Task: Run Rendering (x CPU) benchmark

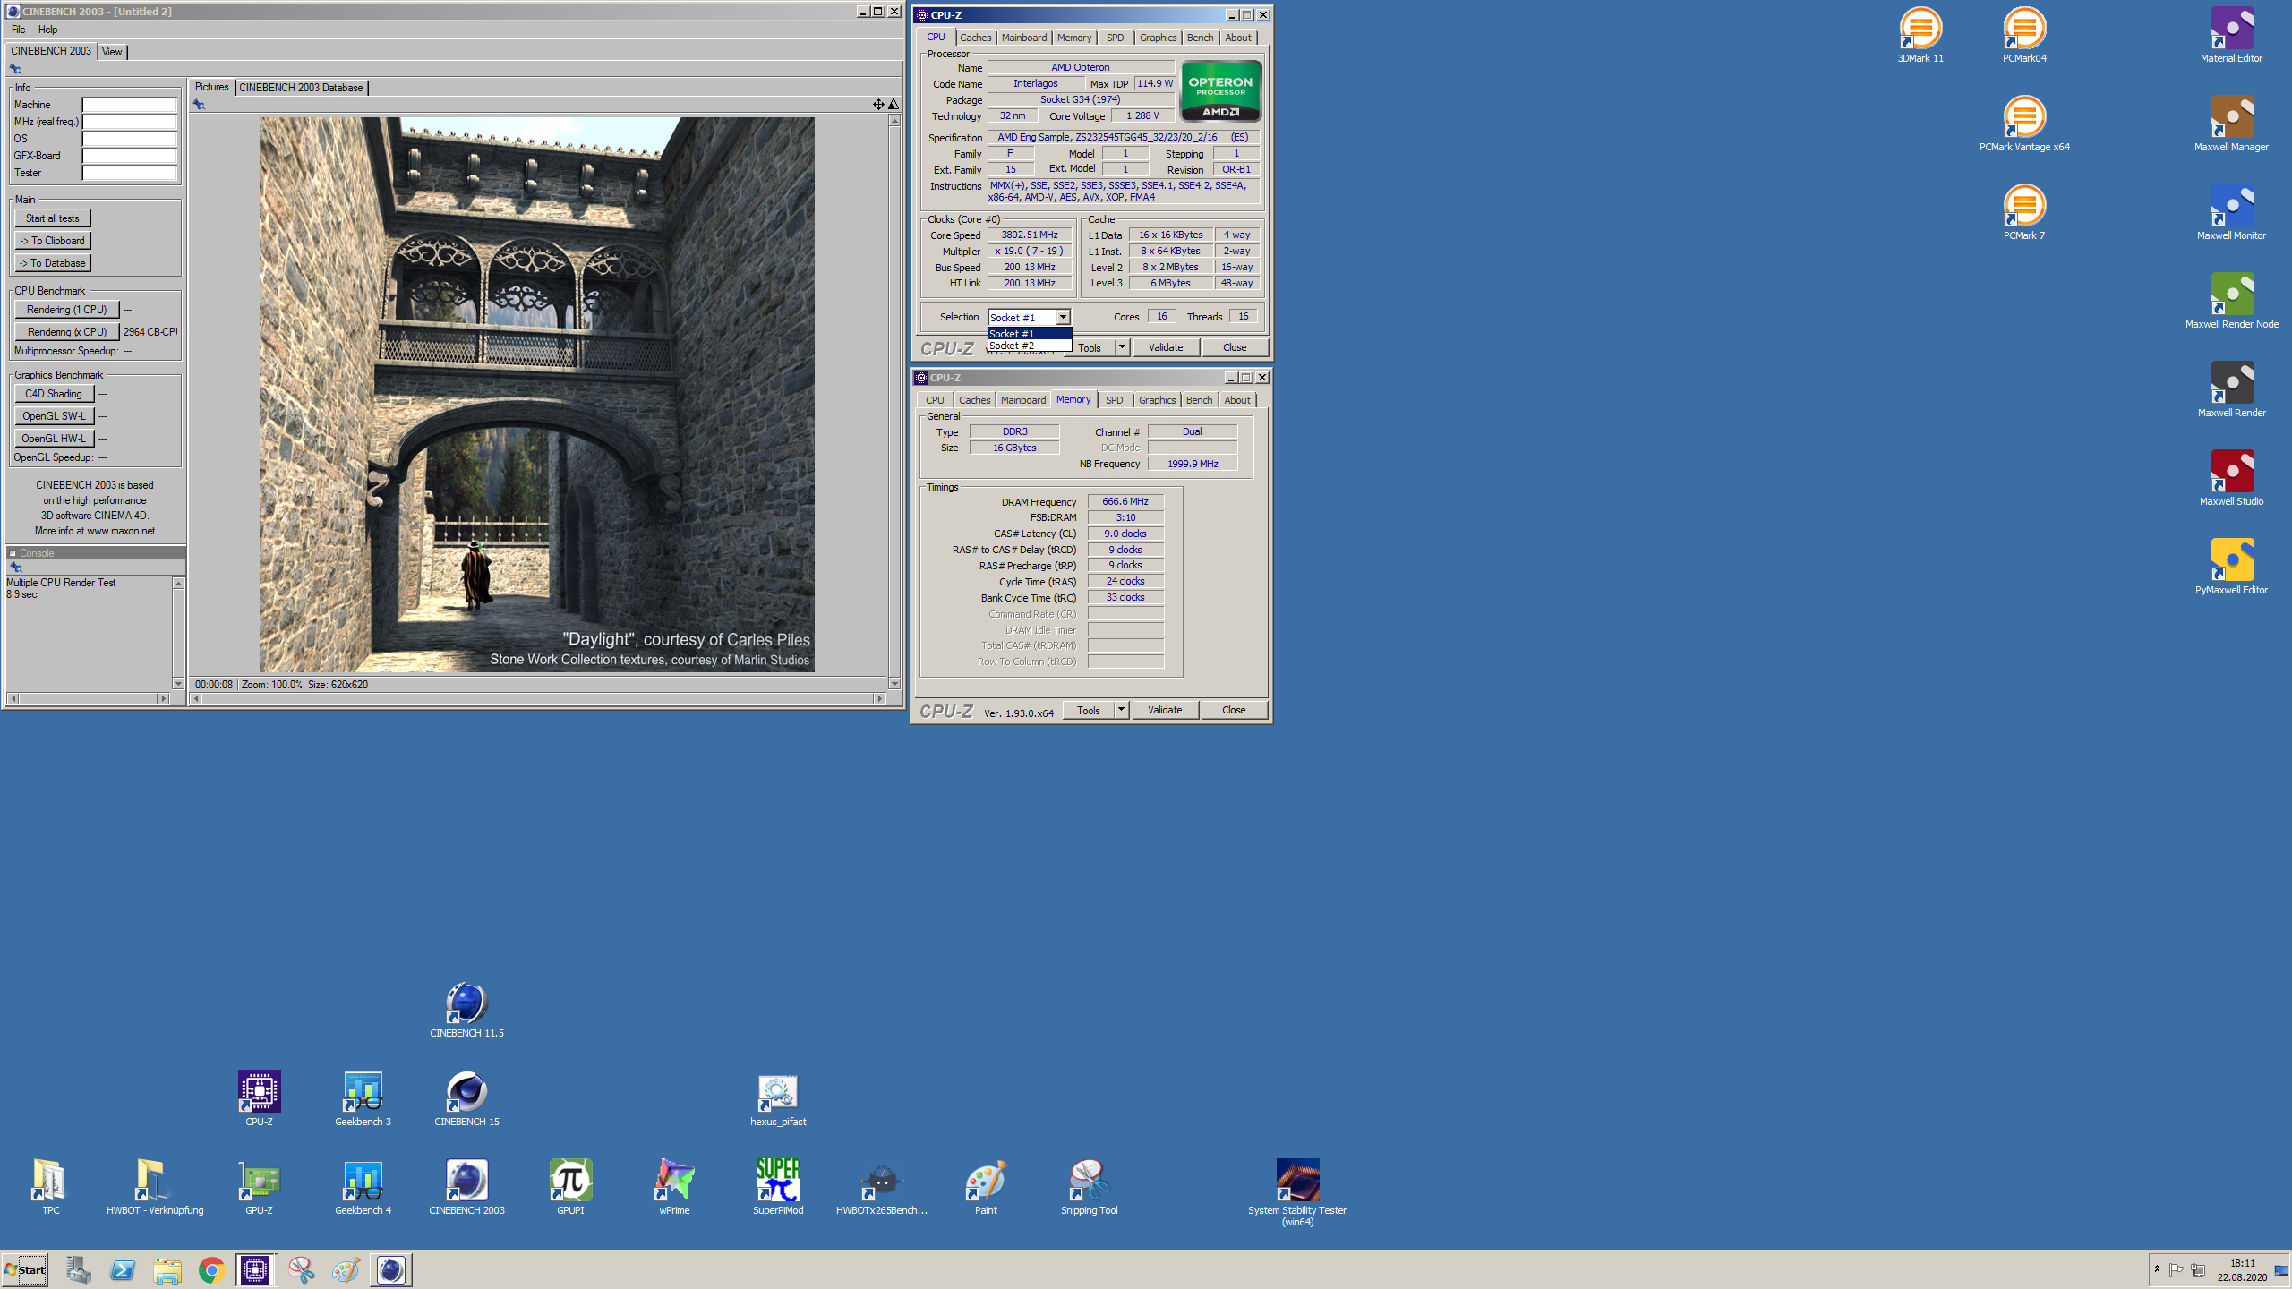Action: pos(67,332)
